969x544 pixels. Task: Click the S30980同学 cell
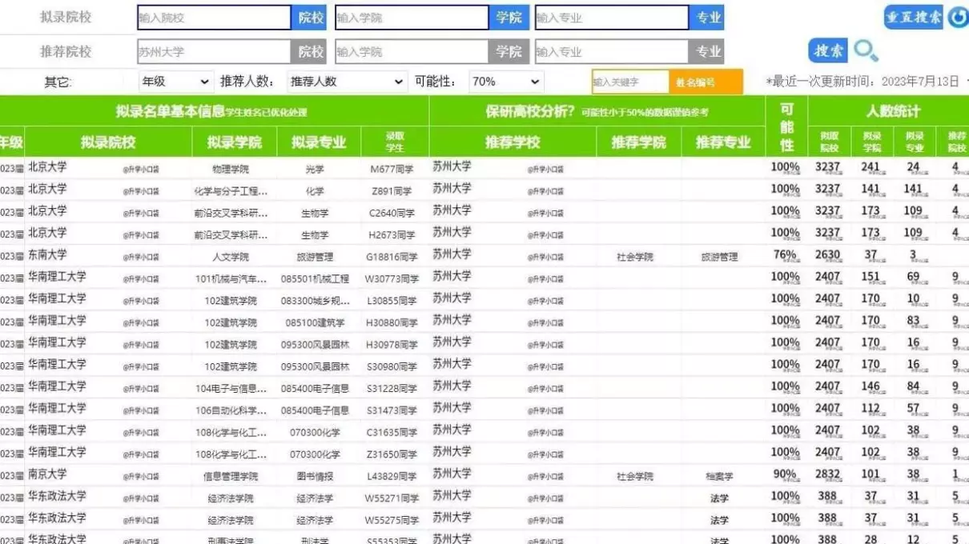pos(392,367)
